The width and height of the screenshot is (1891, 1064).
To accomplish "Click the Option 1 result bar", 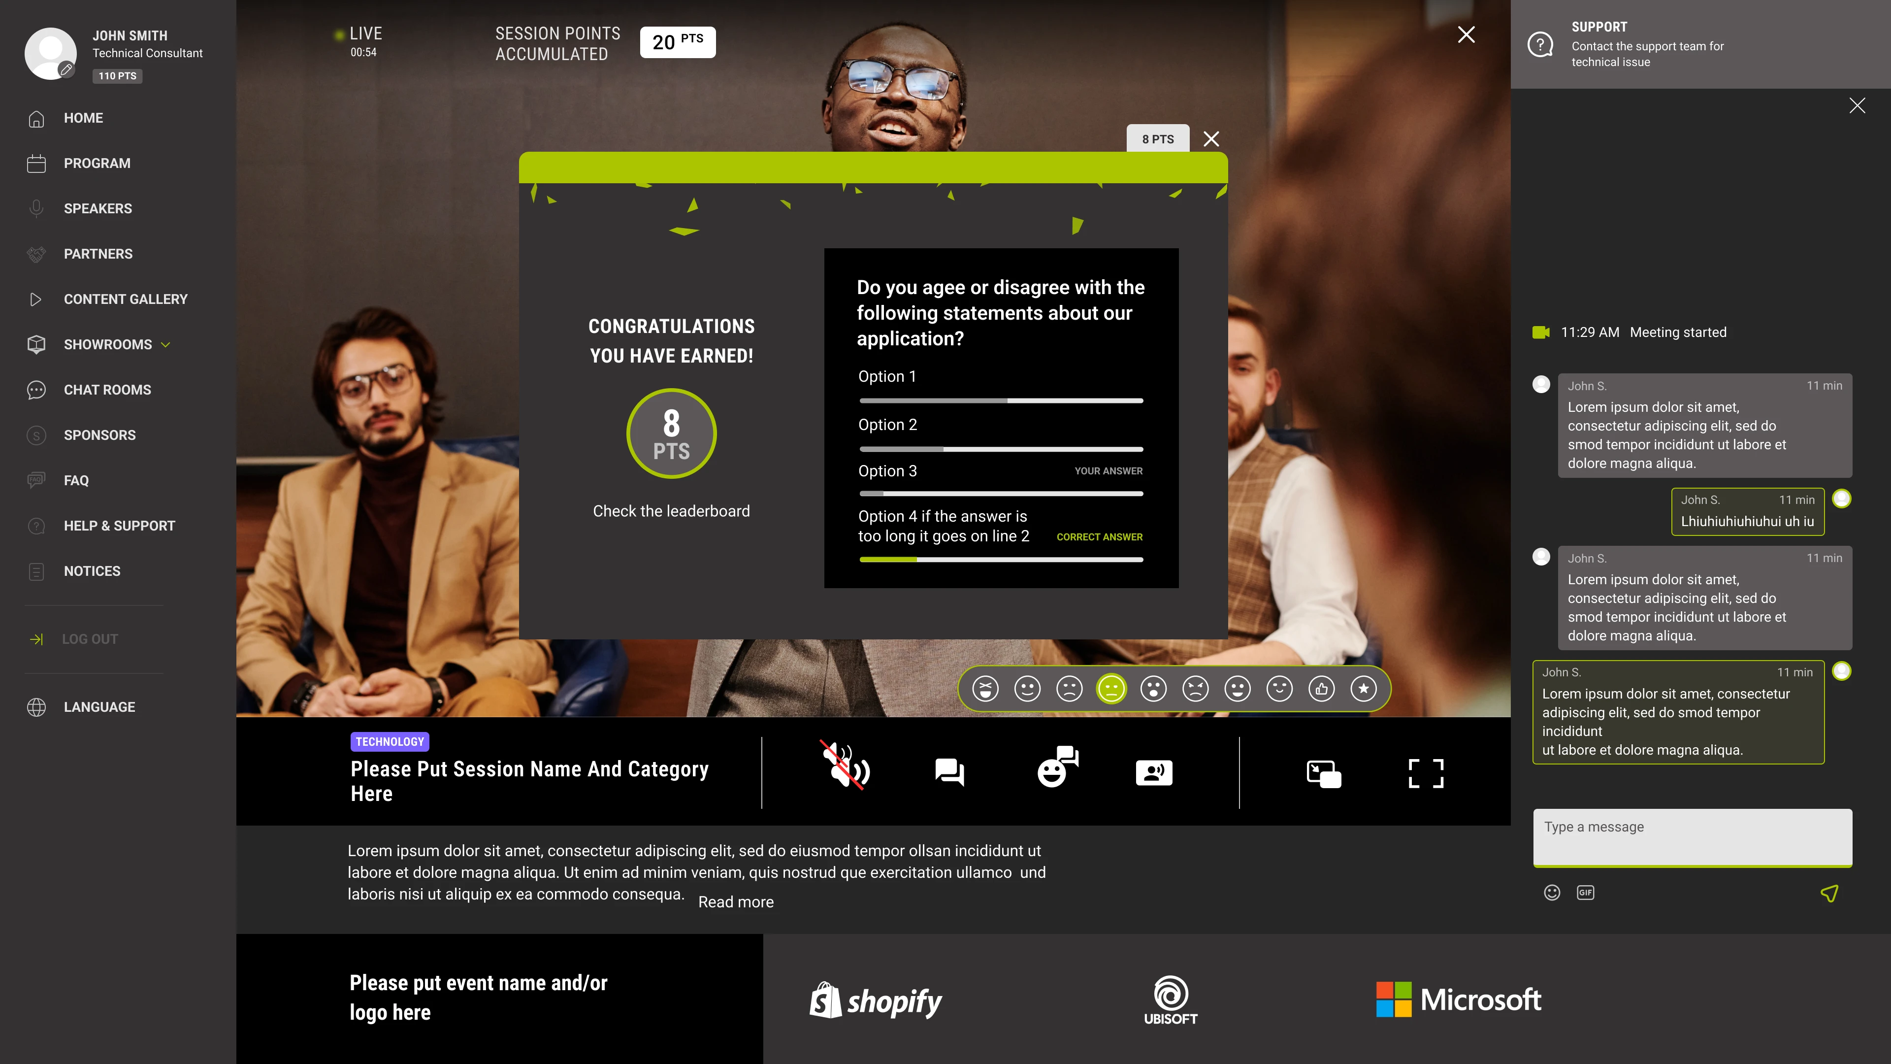I will coord(1001,401).
